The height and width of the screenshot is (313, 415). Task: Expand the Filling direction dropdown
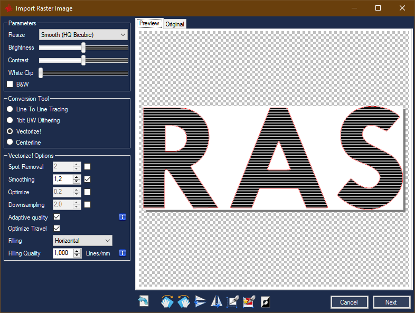[83, 241]
